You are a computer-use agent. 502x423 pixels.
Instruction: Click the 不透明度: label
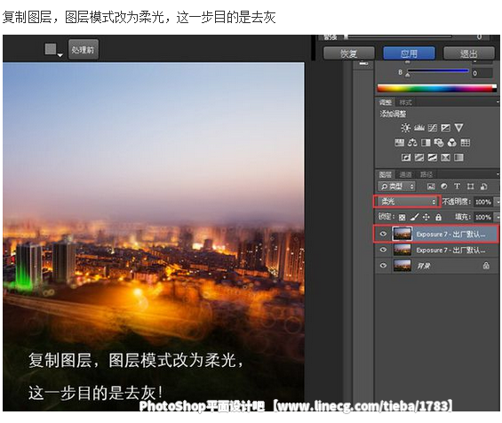tap(457, 202)
